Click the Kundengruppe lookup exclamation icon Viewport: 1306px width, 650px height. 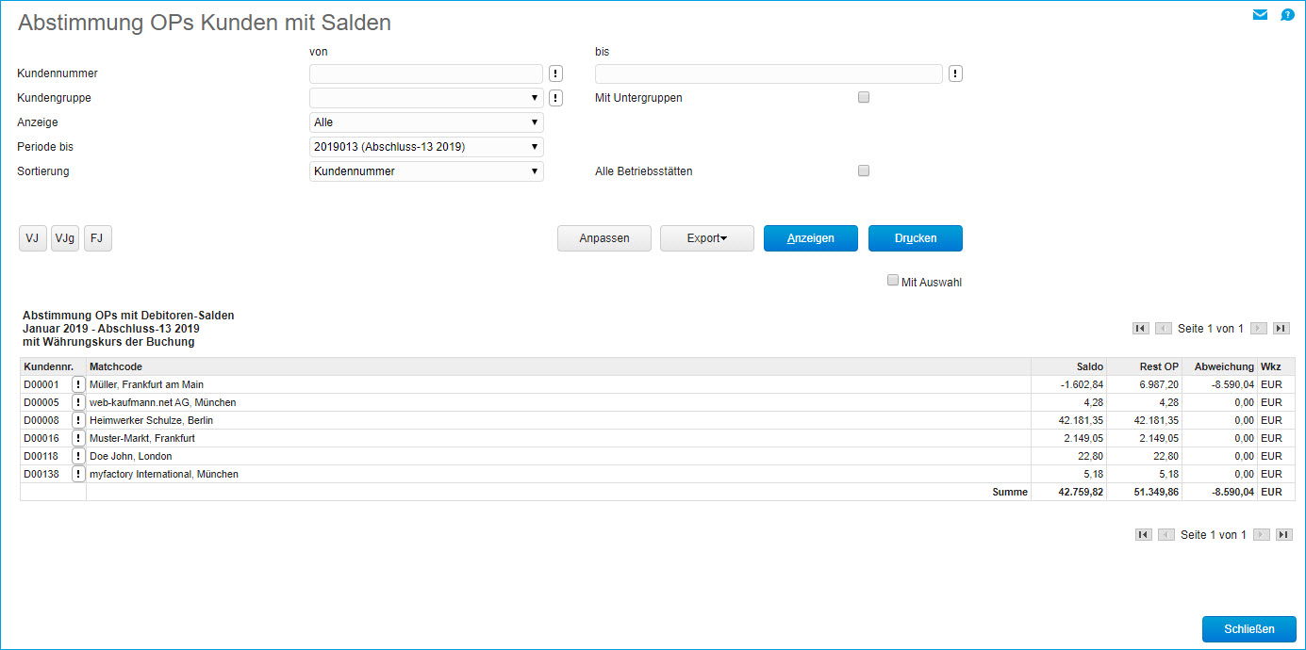555,98
